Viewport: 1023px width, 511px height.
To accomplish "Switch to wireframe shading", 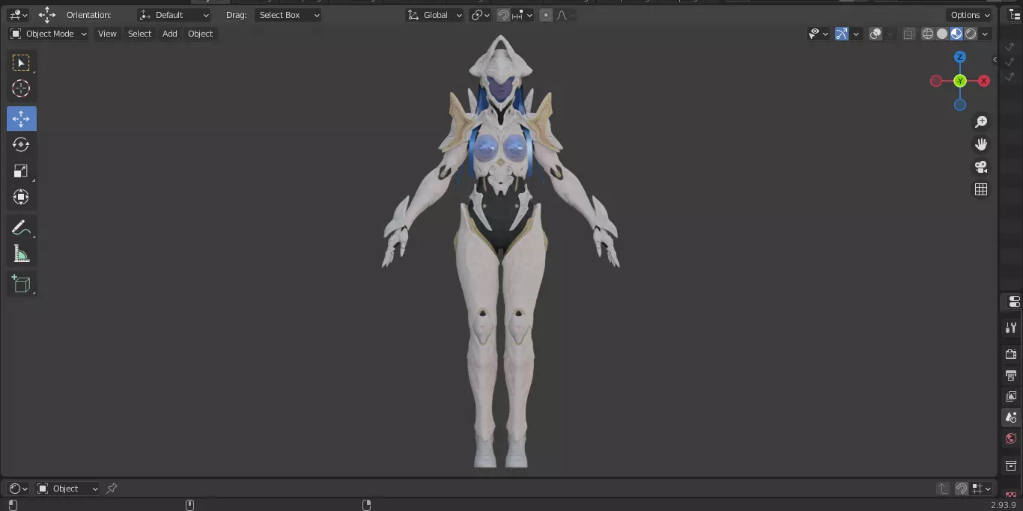I will coord(928,34).
